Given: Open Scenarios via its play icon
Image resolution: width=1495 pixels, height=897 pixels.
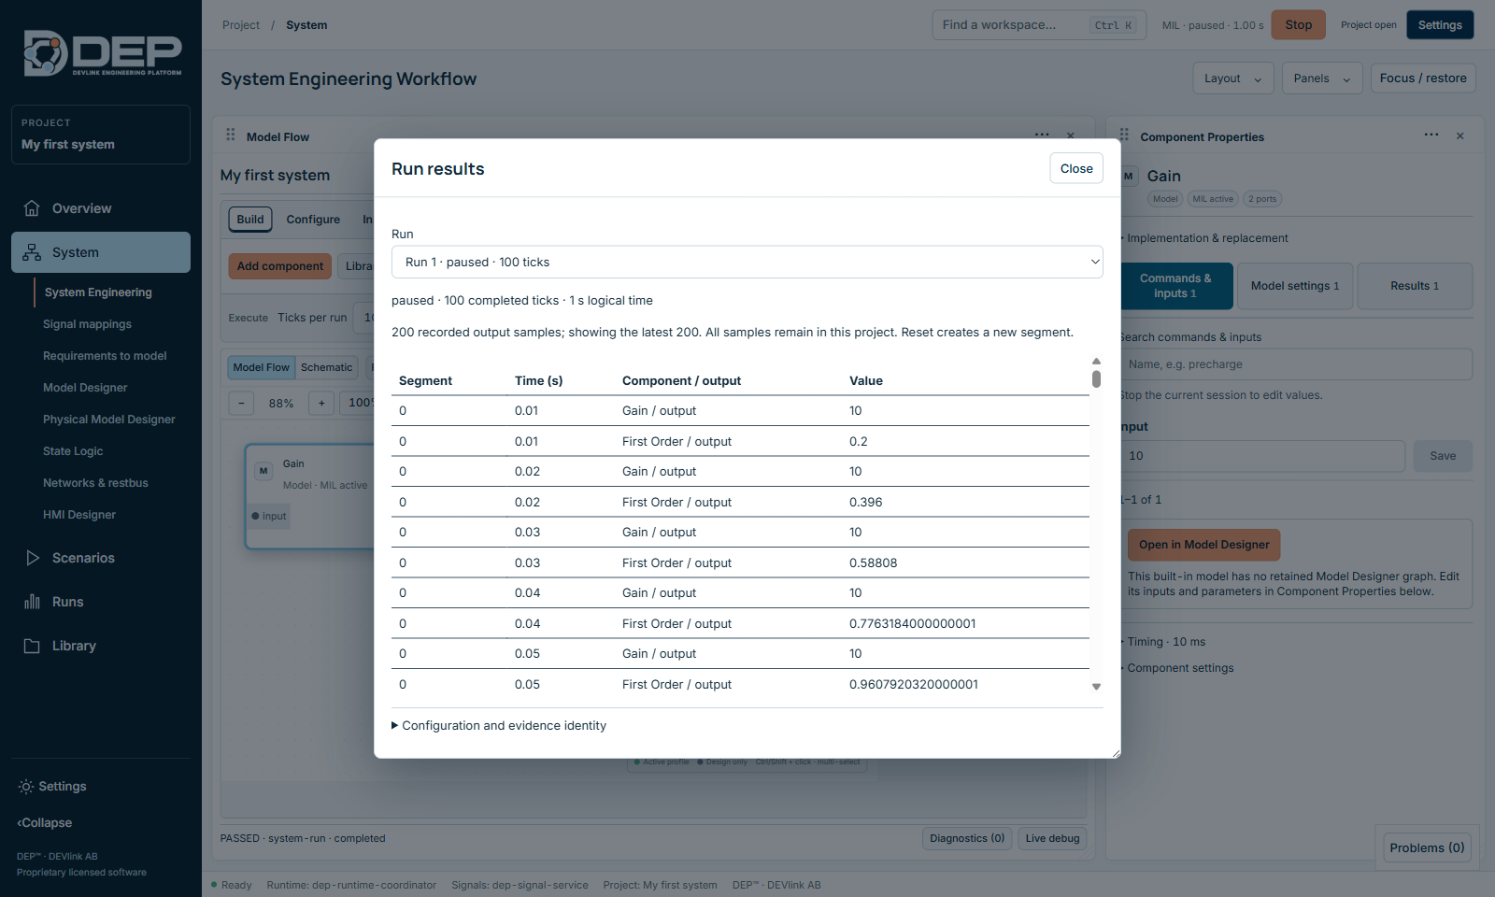Looking at the screenshot, I should (33, 558).
